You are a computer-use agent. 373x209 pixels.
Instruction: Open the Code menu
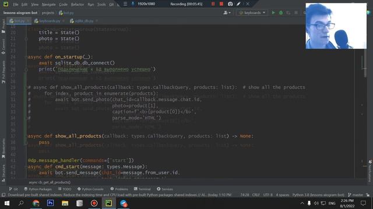[x=63, y=4]
